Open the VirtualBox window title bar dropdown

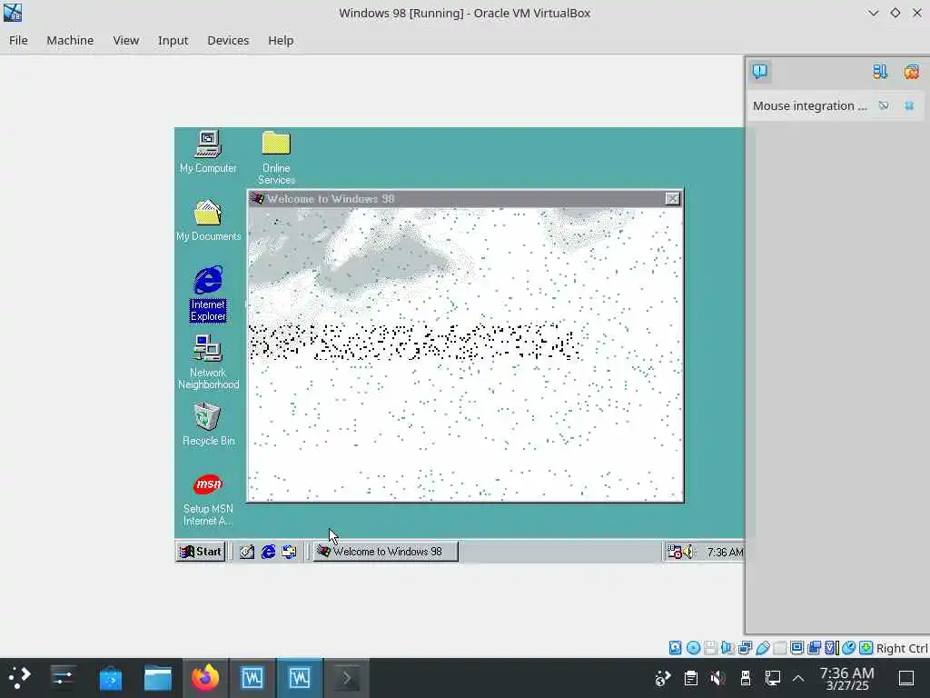(873, 13)
